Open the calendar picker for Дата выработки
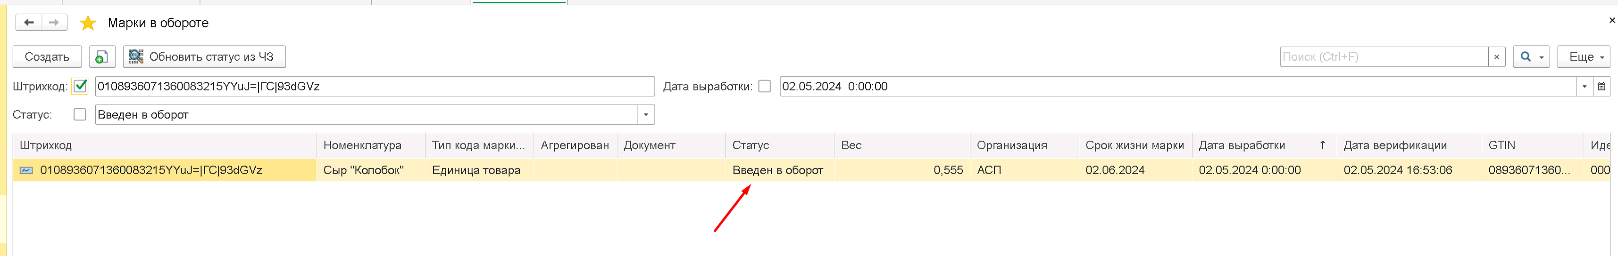Screen dimensions: 1618x256 coord(1601,87)
